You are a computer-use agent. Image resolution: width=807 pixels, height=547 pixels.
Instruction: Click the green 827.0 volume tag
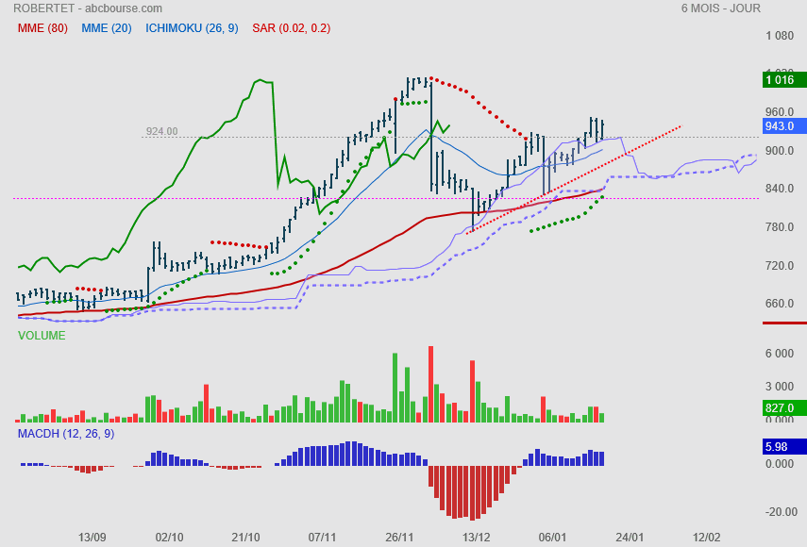[x=784, y=408]
